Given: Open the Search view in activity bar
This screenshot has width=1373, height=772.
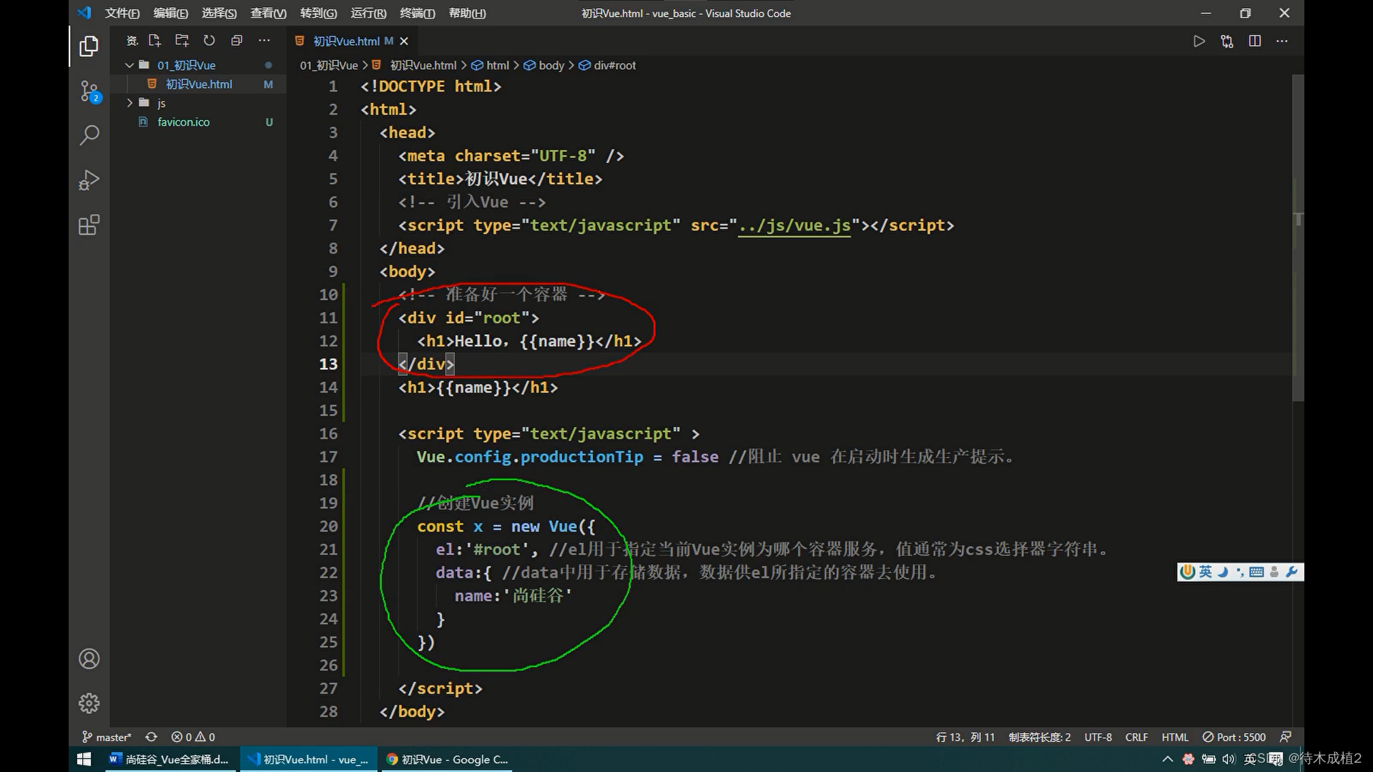Looking at the screenshot, I should click(89, 135).
